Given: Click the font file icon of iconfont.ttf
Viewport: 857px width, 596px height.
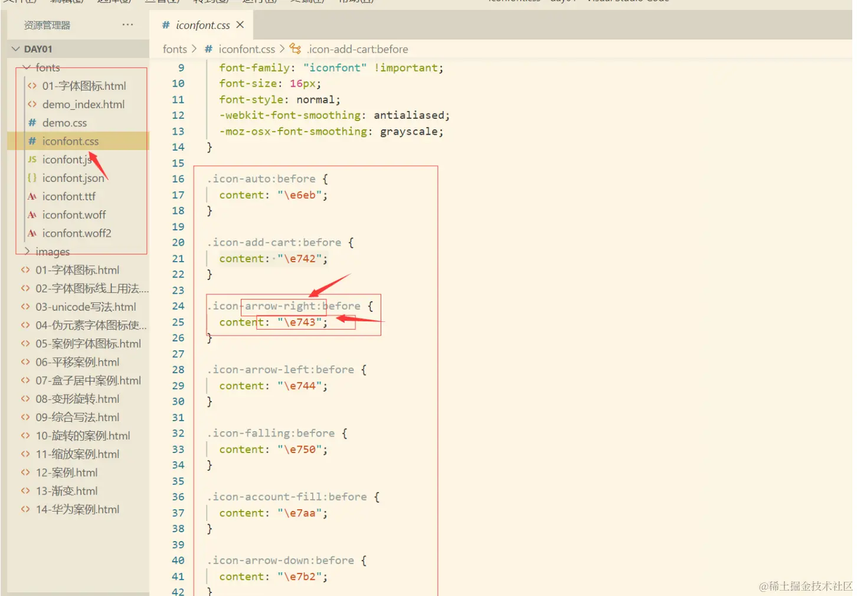Looking at the screenshot, I should click(x=32, y=196).
